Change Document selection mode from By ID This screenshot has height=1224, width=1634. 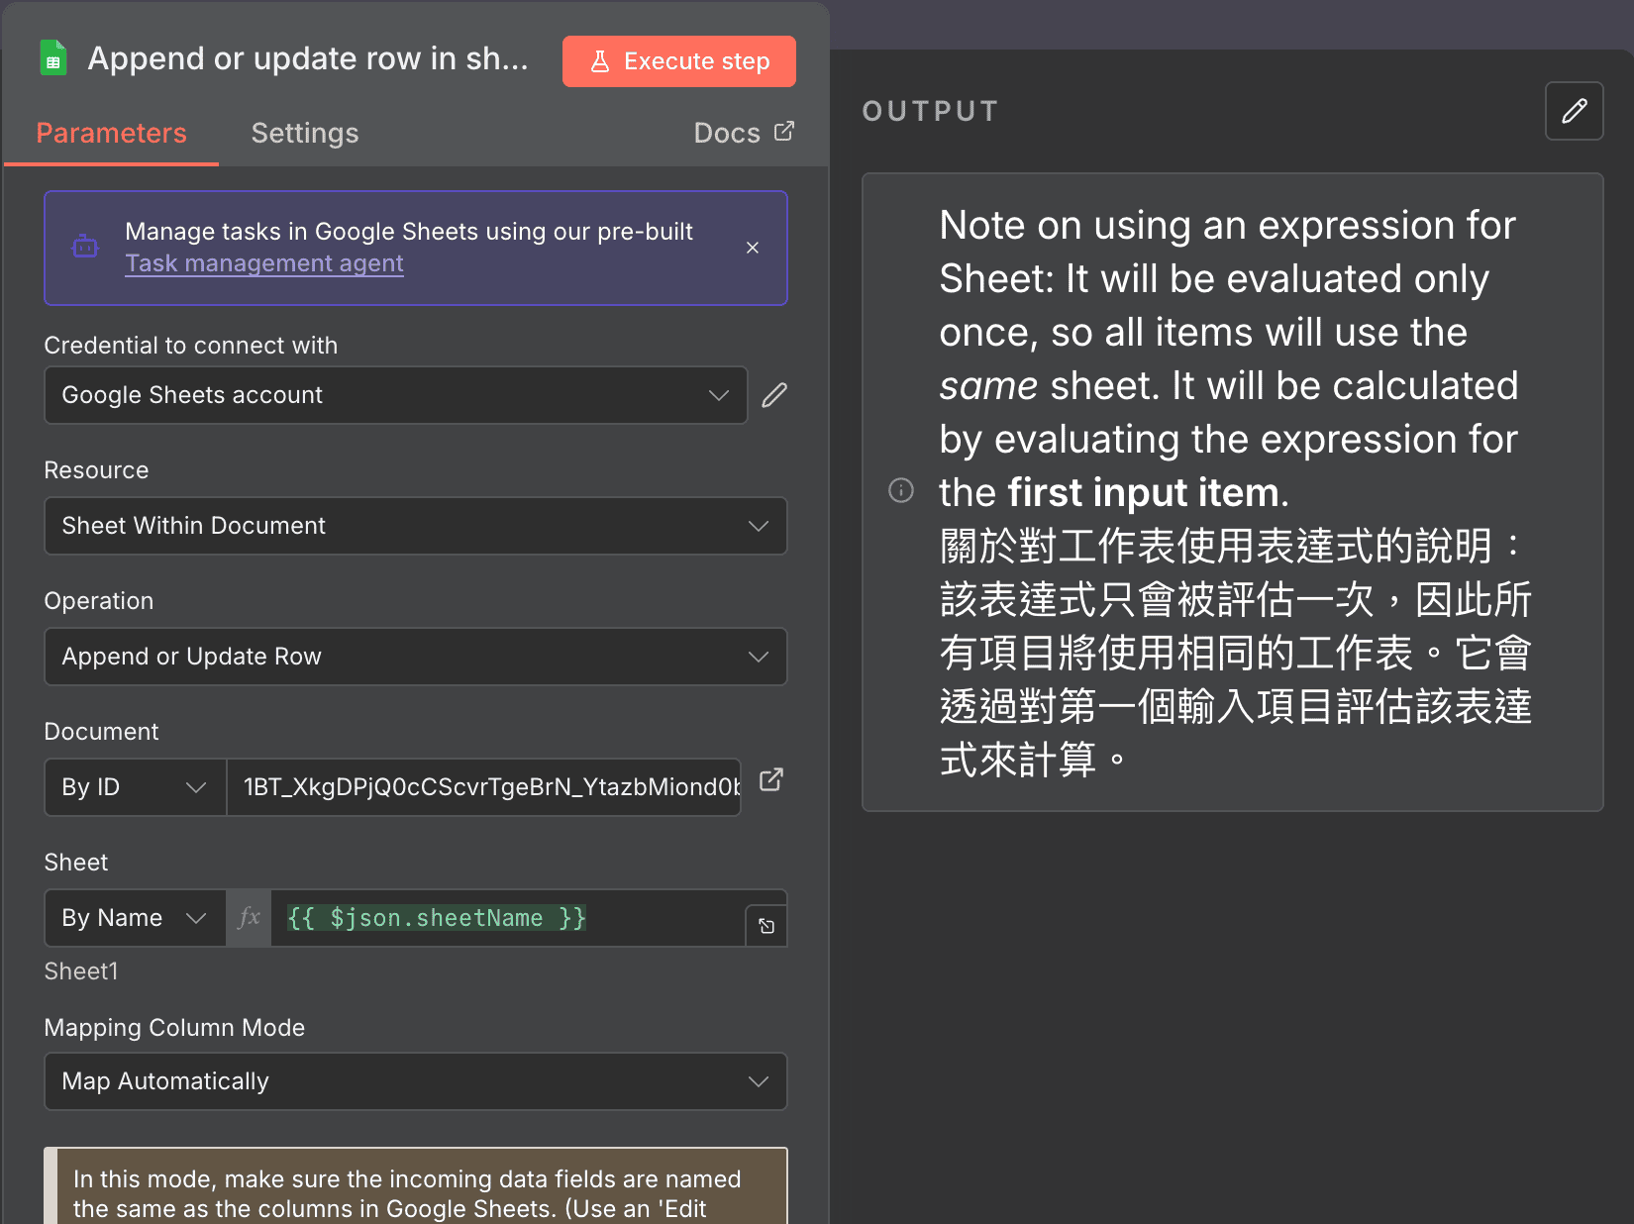(x=134, y=787)
